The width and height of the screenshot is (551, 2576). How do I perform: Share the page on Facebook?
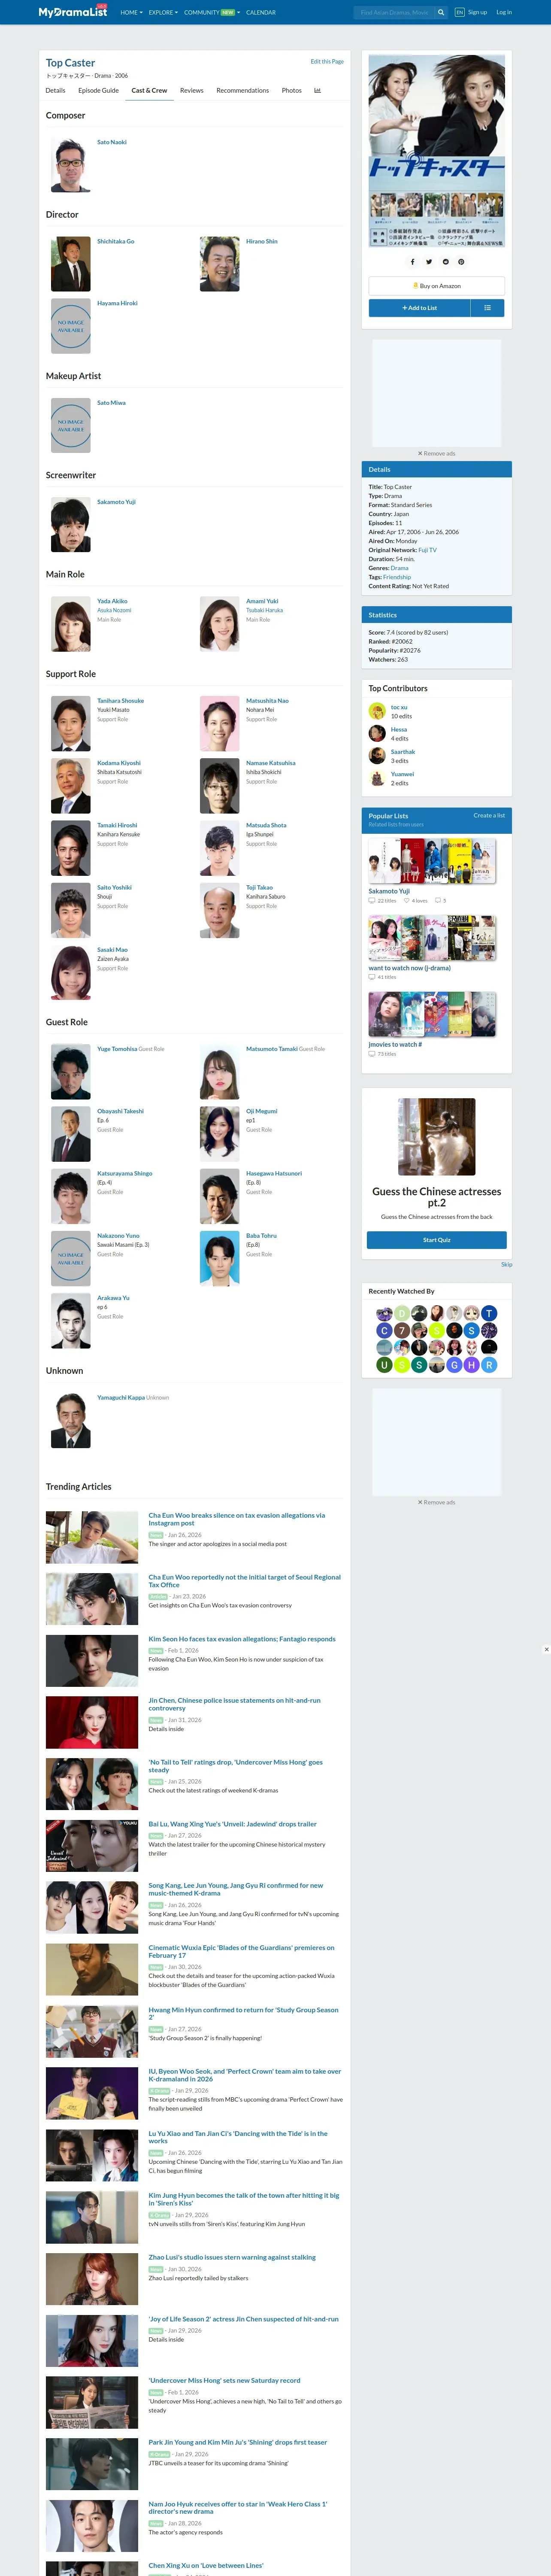tap(412, 262)
